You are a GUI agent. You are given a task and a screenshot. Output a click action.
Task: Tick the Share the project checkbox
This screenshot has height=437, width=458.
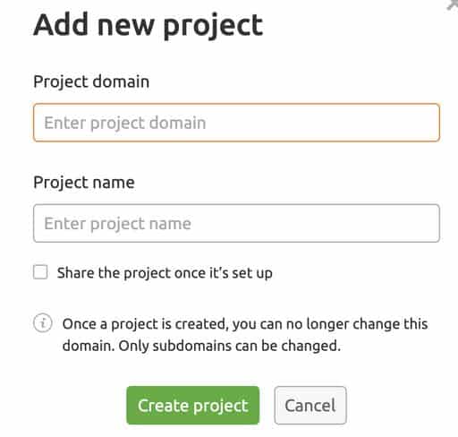click(x=40, y=272)
